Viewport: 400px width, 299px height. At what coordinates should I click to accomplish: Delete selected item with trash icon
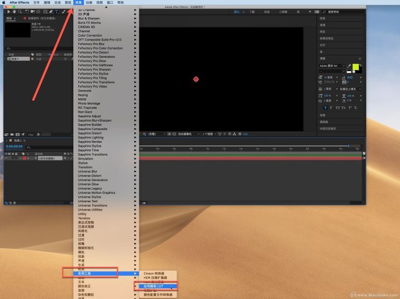pos(38,134)
